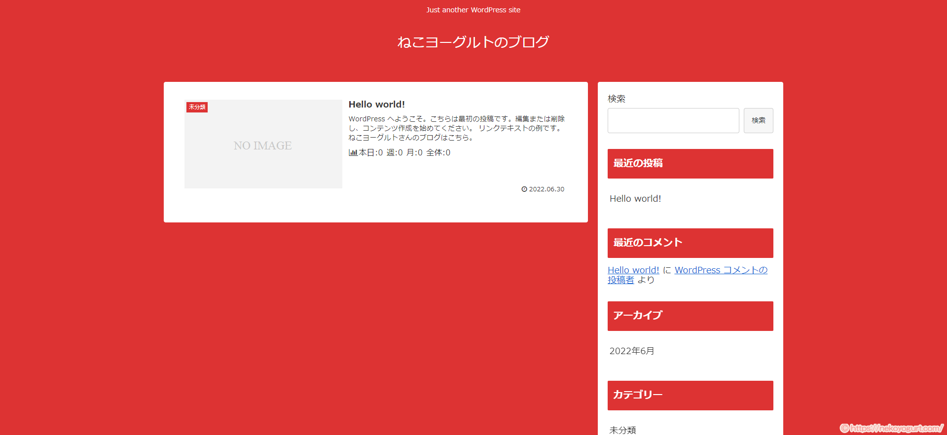Click inside the 検索 search text field

tap(673, 121)
